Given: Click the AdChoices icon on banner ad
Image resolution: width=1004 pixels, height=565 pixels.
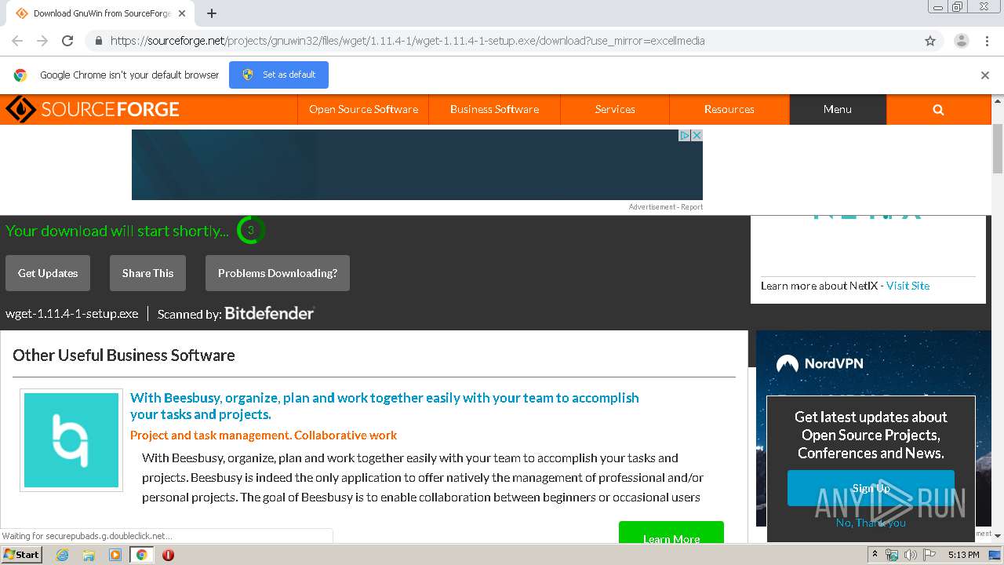Looking at the screenshot, I should 684,135.
